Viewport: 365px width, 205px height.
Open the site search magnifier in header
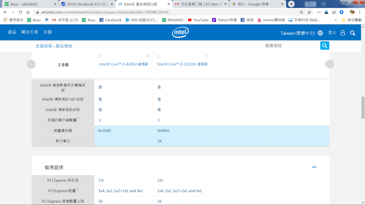[353, 33]
